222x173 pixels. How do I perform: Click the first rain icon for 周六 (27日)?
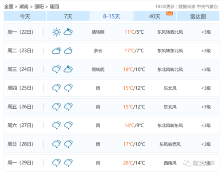[x=56, y=126]
